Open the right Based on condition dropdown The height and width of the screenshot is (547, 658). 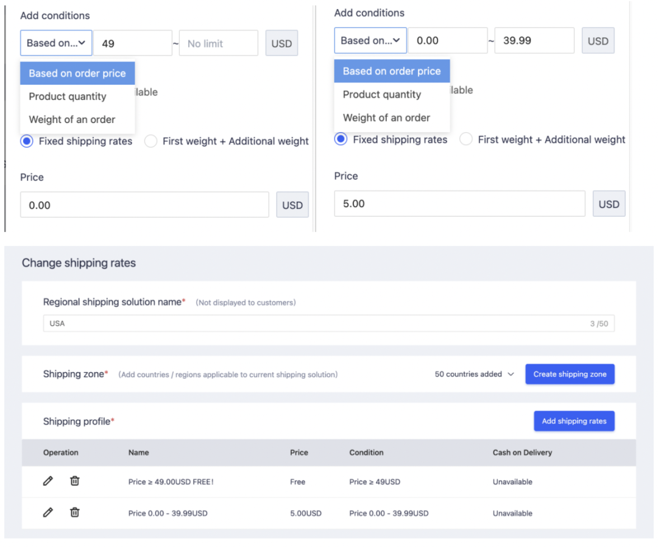(370, 41)
